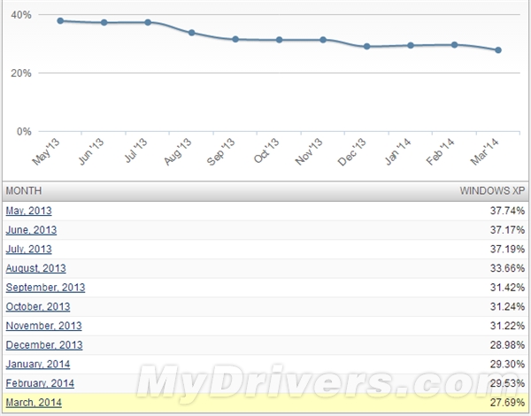The image size is (531, 416).
Task: Open the highlighted March, 2014 link
Action: coord(34,403)
